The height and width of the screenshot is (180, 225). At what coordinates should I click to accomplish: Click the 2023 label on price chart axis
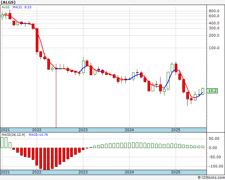[83, 130]
